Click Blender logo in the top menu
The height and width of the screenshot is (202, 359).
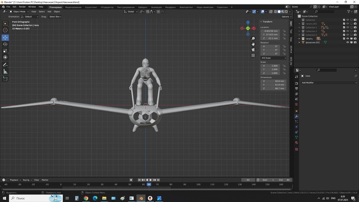click(3, 7)
